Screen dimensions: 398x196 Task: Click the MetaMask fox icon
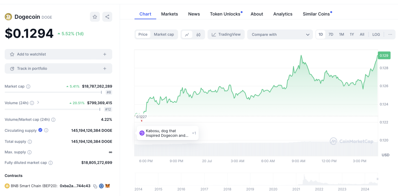[108, 186]
